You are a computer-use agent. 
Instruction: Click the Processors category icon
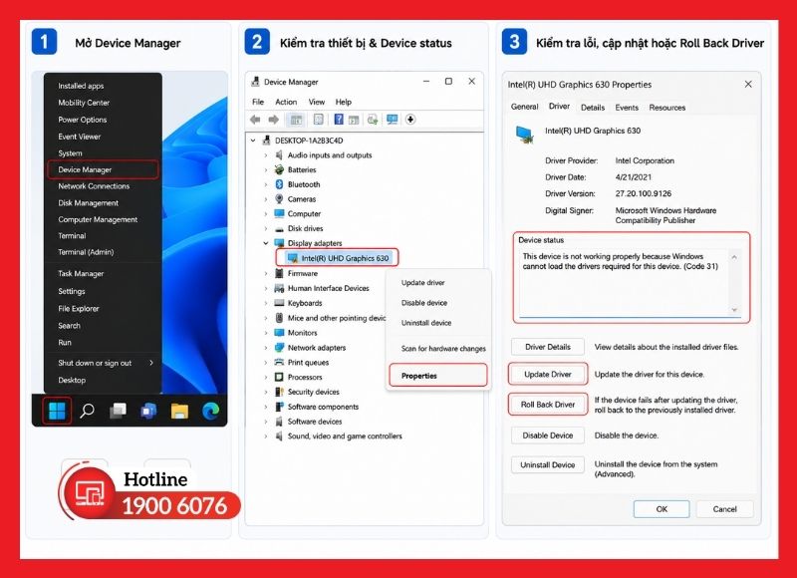click(x=279, y=377)
